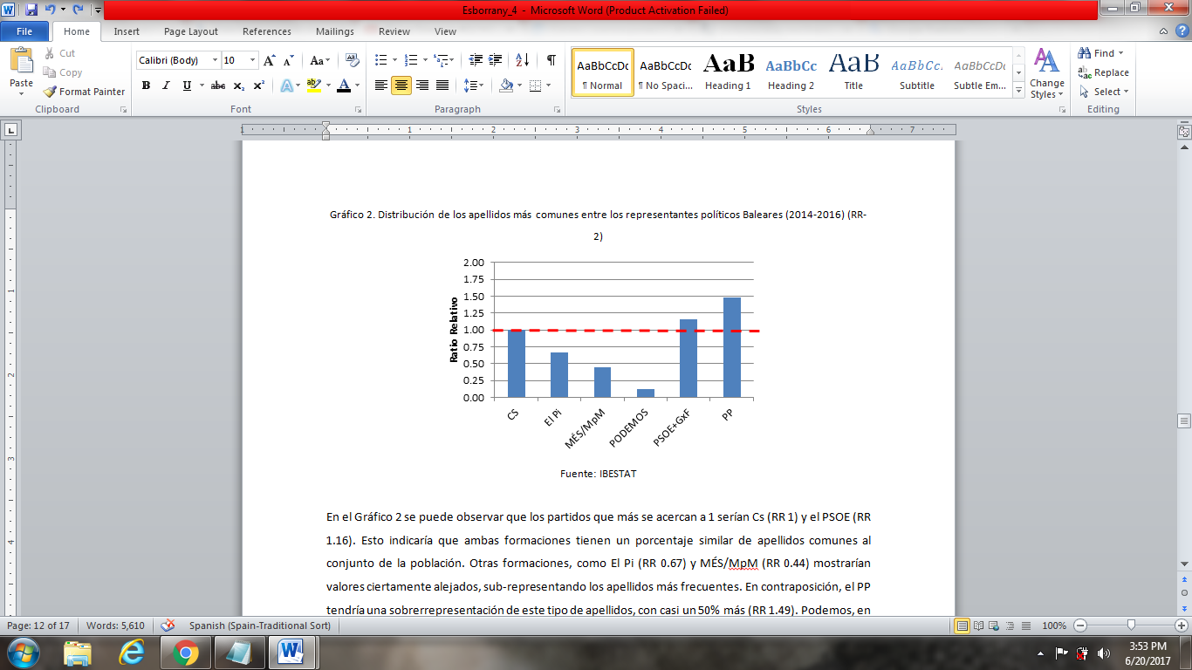Click the Format Painter brush icon

click(x=51, y=92)
